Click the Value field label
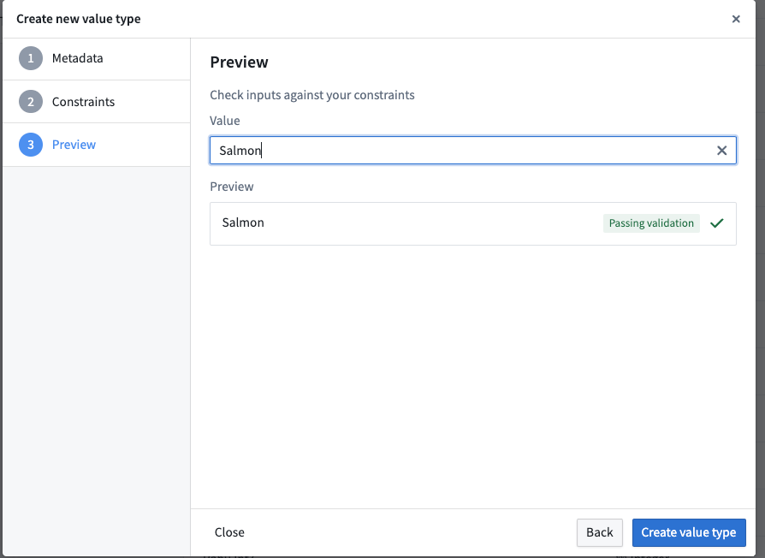Image resolution: width=765 pixels, height=558 pixels. 225,121
